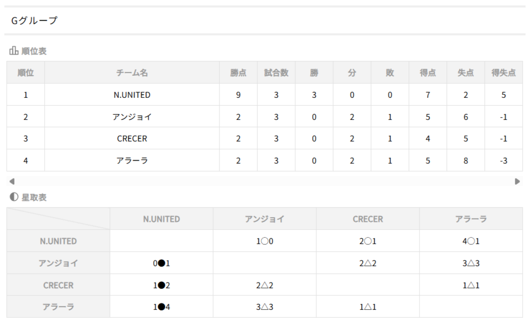Click the 順位 column header
Screen dimensions: 527x322
[x=25, y=73]
